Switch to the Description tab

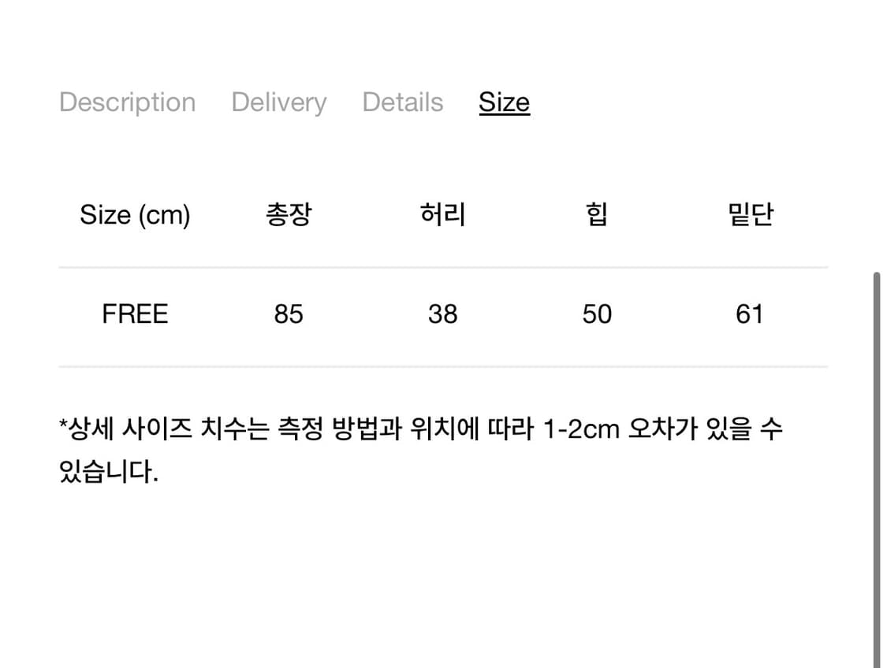[x=127, y=102]
